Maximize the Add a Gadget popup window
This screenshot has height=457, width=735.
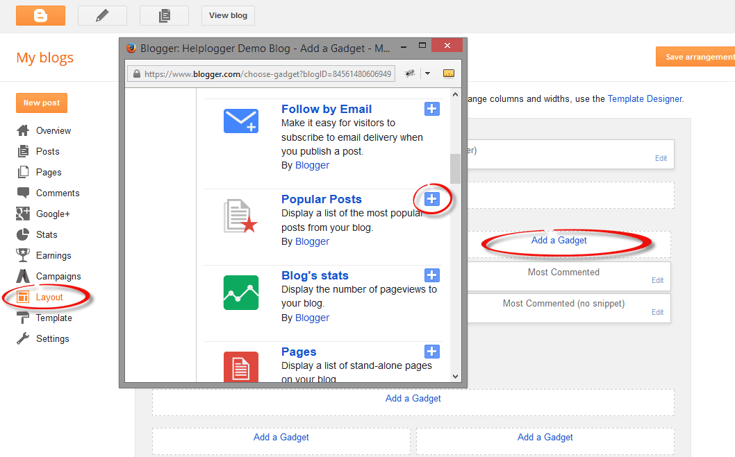(x=422, y=45)
